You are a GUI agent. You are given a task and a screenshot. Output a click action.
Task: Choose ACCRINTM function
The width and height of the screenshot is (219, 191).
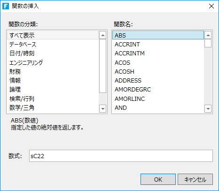point(158,53)
